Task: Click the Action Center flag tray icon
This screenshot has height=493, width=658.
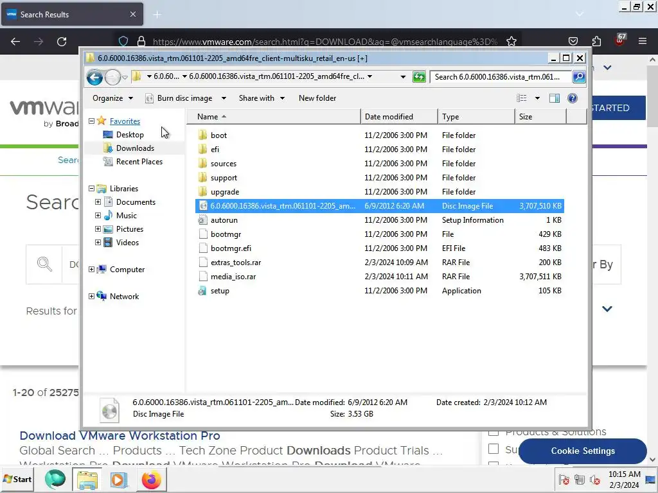Action: tap(564, 480)
